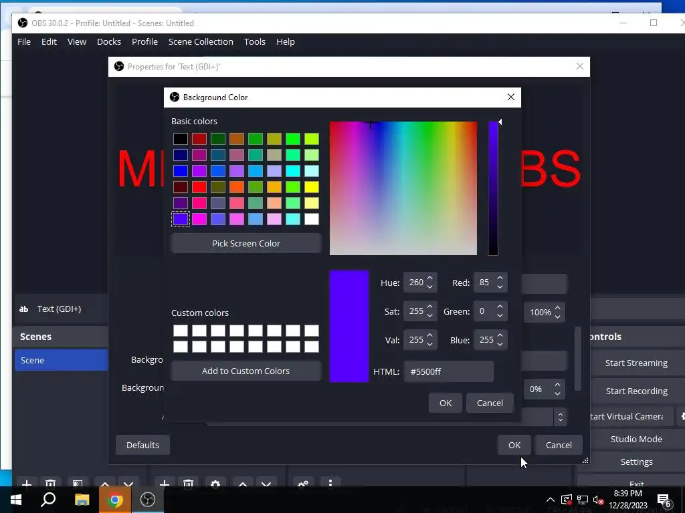The image size is (685, 513).
Task: Open File Explorer from taskbar
Action: point(82,500)
